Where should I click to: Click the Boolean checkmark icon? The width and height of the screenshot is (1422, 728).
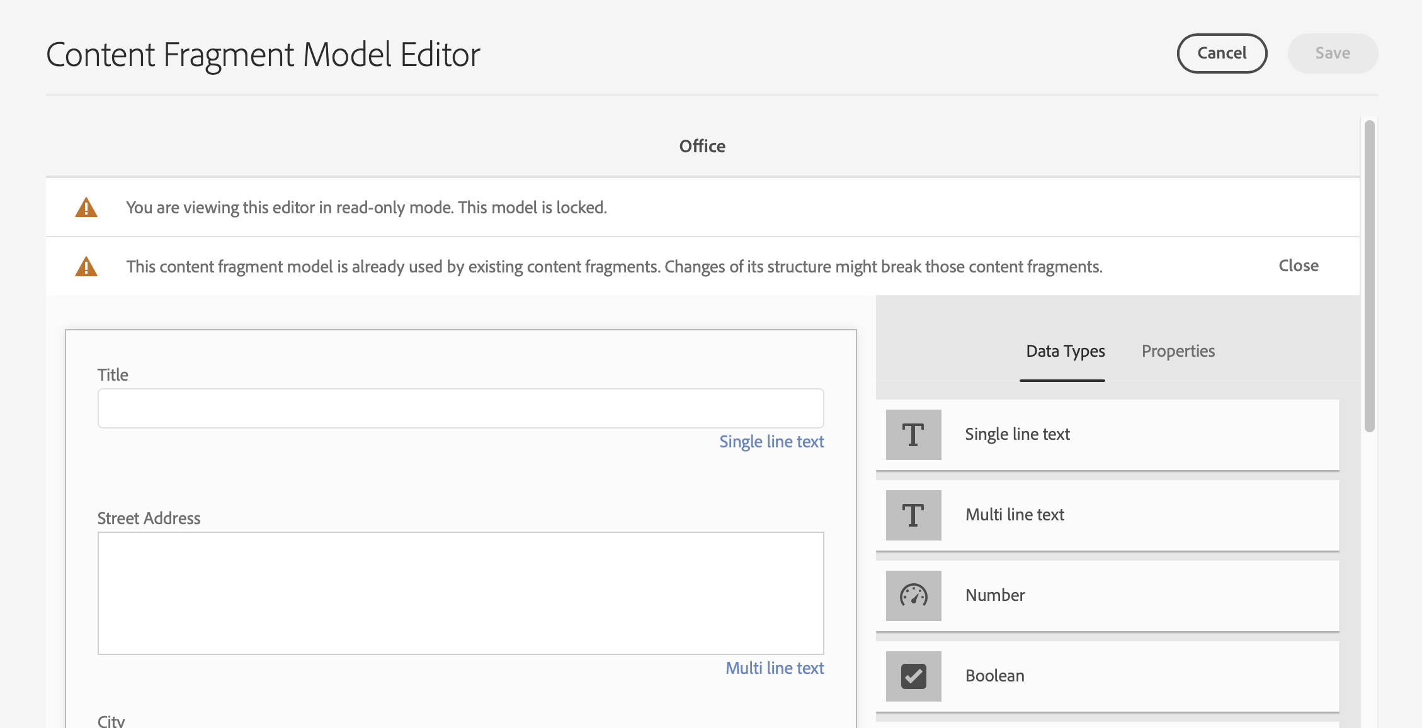(913, 676)
